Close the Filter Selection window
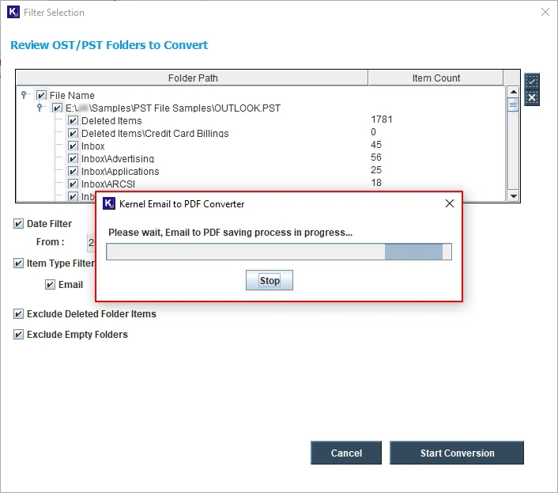This screenshot has height=493, width=558. click(545, 12)
